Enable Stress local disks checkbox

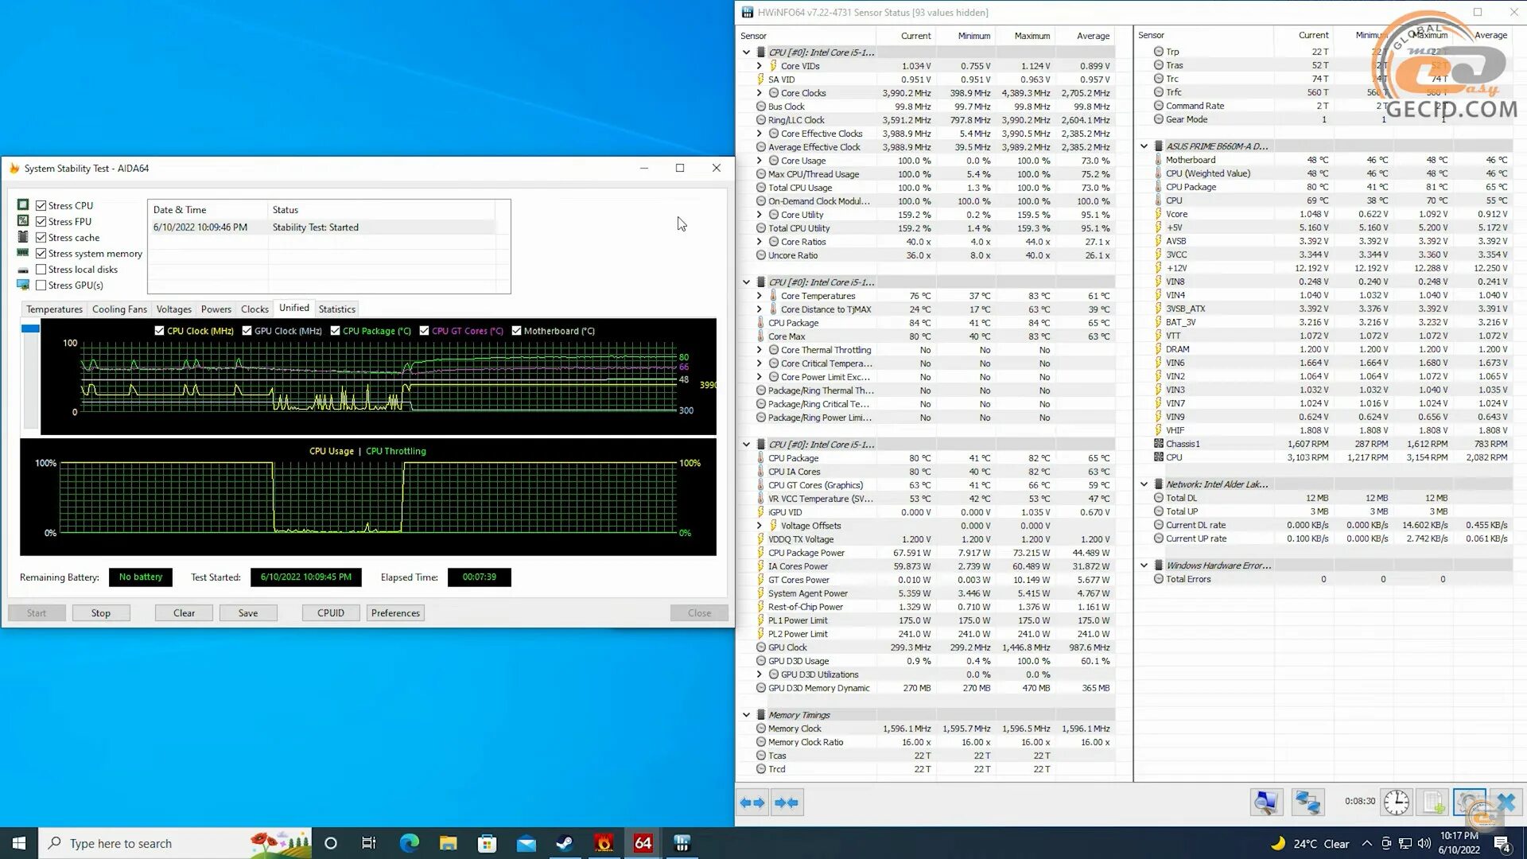[41, 270]
